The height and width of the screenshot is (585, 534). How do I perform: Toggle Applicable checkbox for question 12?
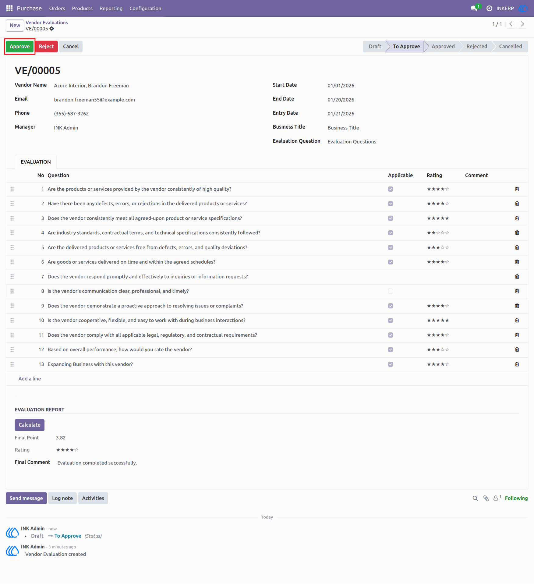coord(390,350)
